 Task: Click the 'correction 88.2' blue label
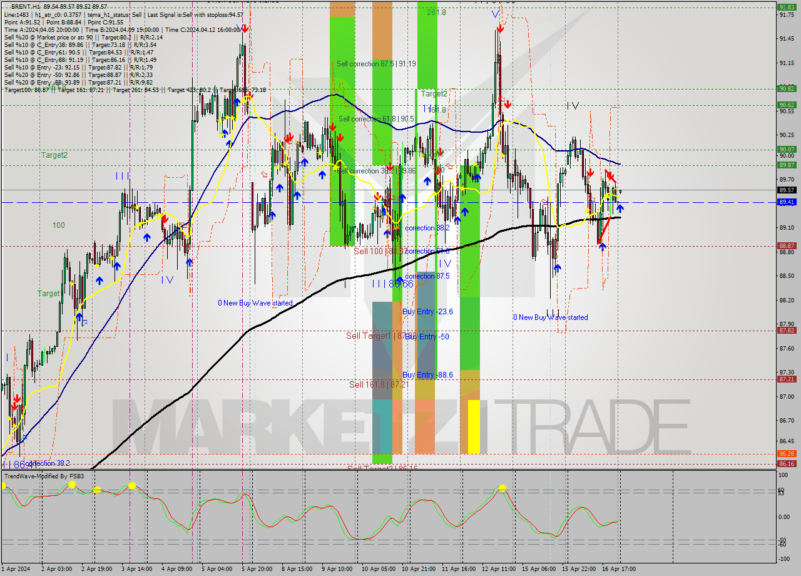tap(427, 228)
